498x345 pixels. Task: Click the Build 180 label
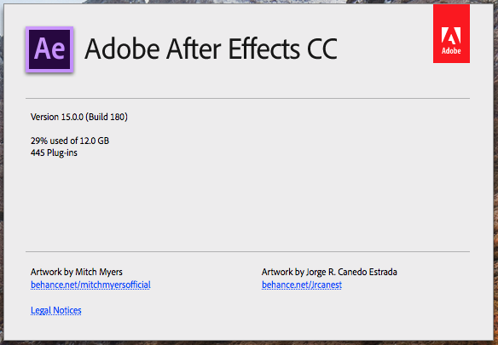coord(107,117)
